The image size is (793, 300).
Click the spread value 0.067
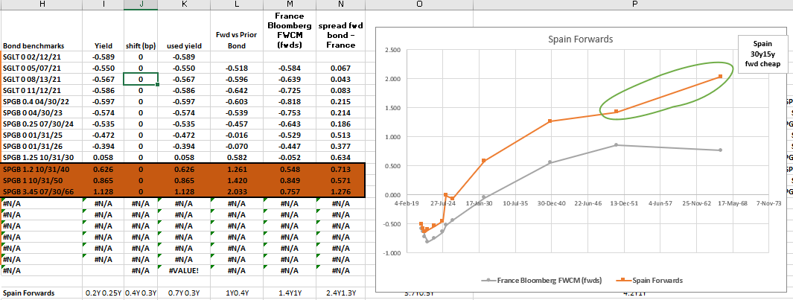point(340,67)
